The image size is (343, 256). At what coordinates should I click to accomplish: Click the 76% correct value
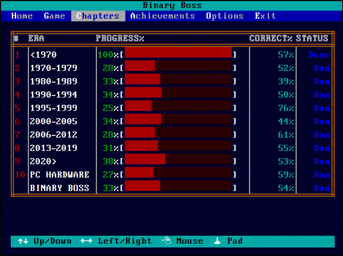tap(286, 108)
